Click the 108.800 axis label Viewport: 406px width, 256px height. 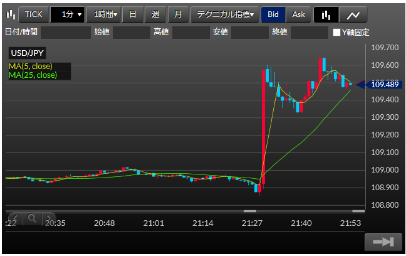coord(385,205)
